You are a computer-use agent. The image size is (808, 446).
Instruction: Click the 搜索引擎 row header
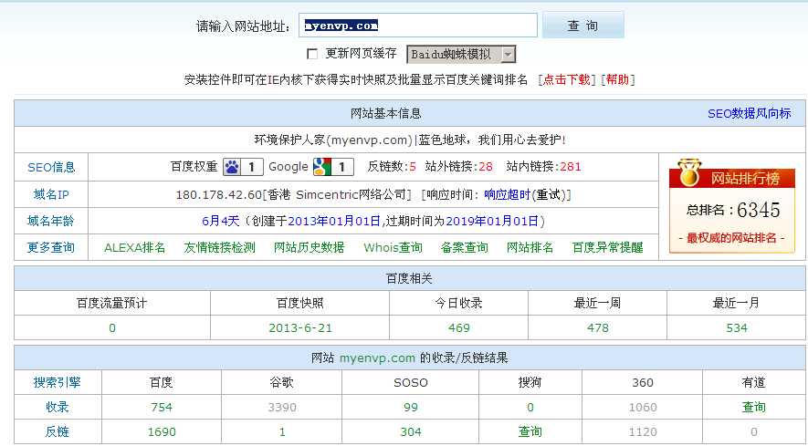coord(58,383)
